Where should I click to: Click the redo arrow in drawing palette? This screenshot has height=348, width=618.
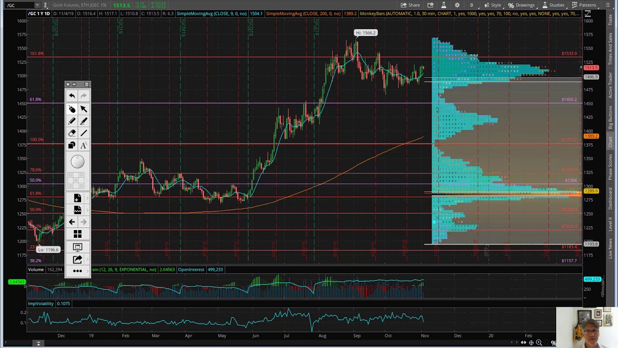pyautogui.click(x=84, y=96)
